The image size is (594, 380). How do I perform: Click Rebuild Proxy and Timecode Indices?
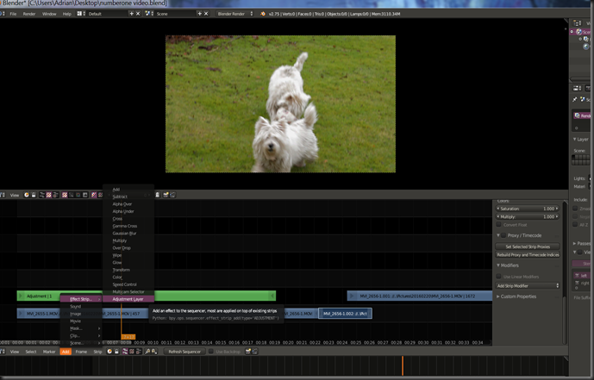point(528,255)
